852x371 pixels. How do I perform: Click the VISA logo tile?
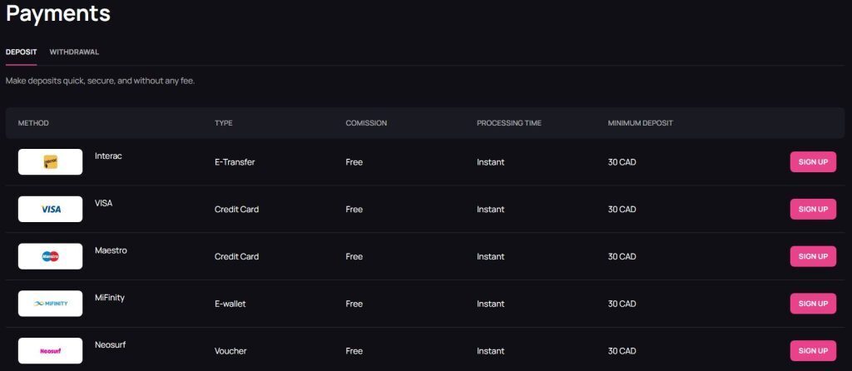coord(50,209)
